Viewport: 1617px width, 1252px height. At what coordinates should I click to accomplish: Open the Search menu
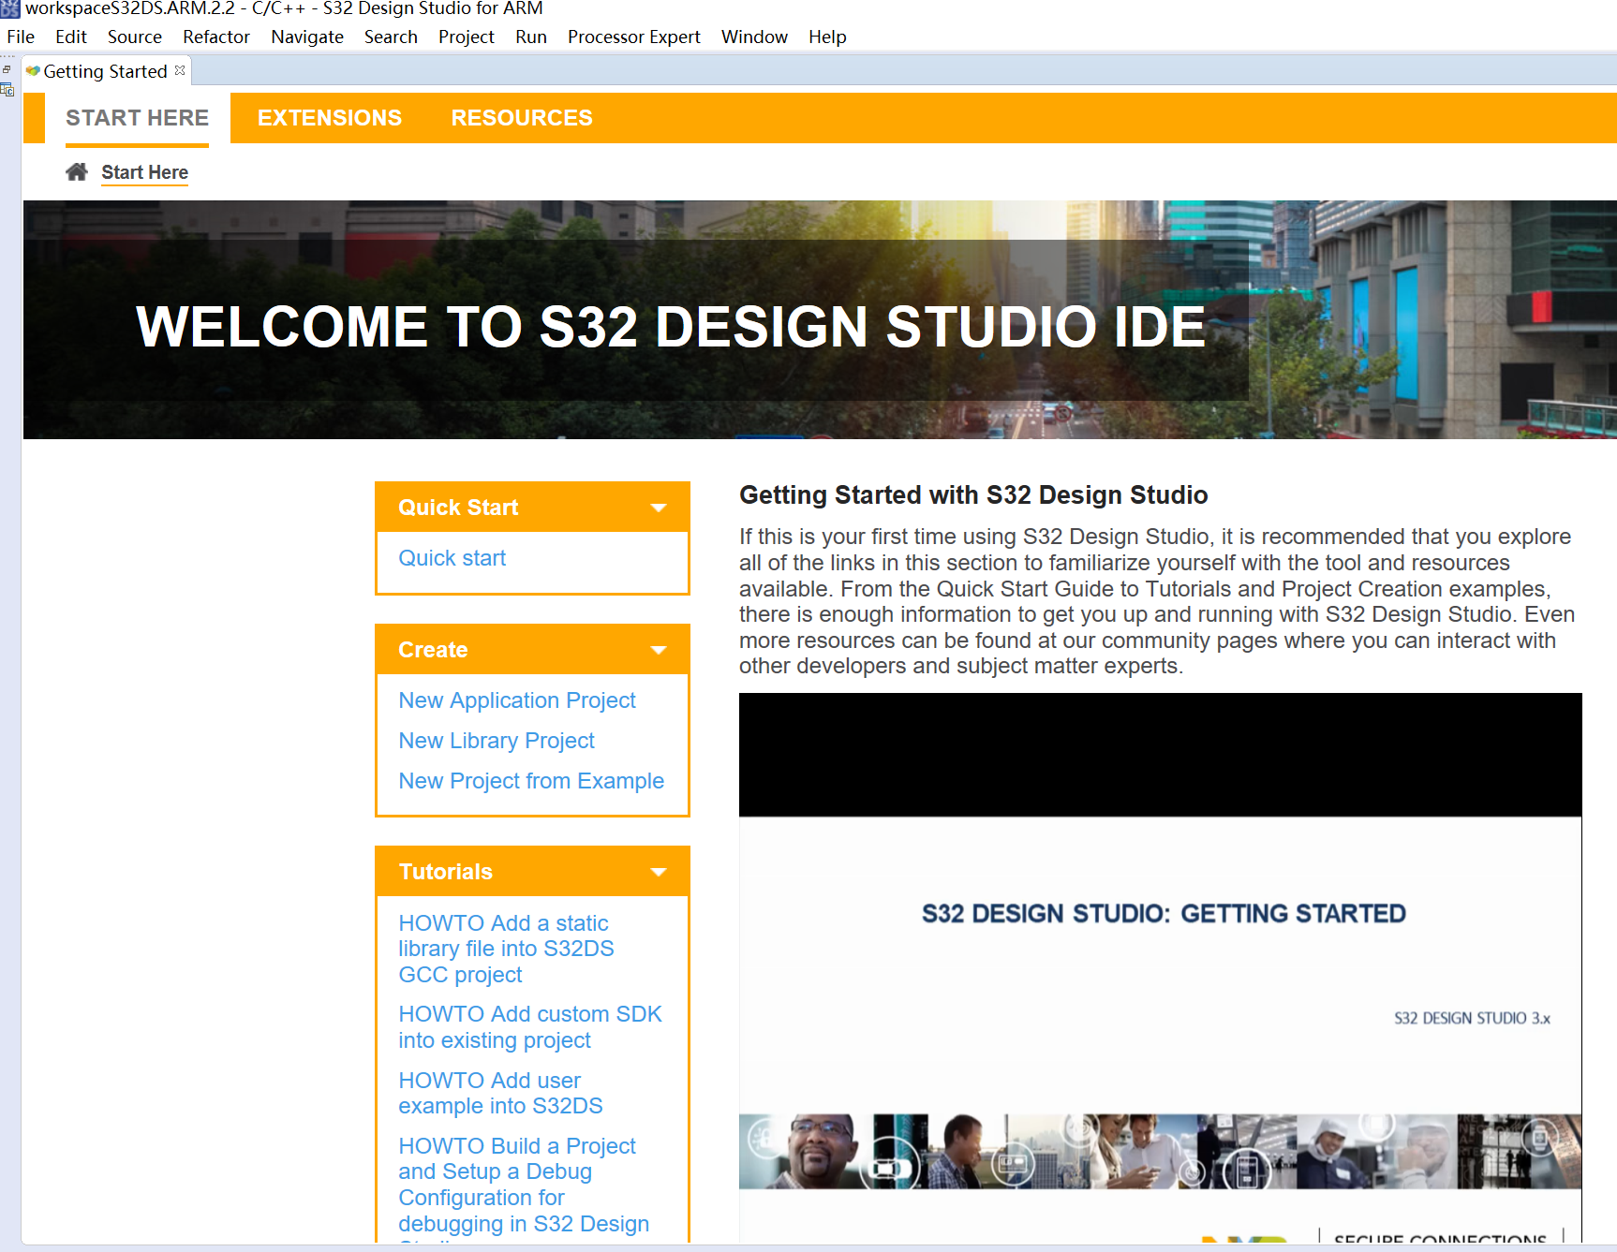click(391, 37)
